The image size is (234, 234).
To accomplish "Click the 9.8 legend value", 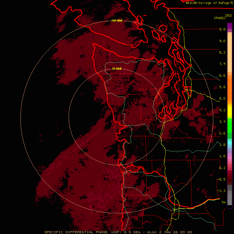I will pyautogui.click(x=222, y=29).
